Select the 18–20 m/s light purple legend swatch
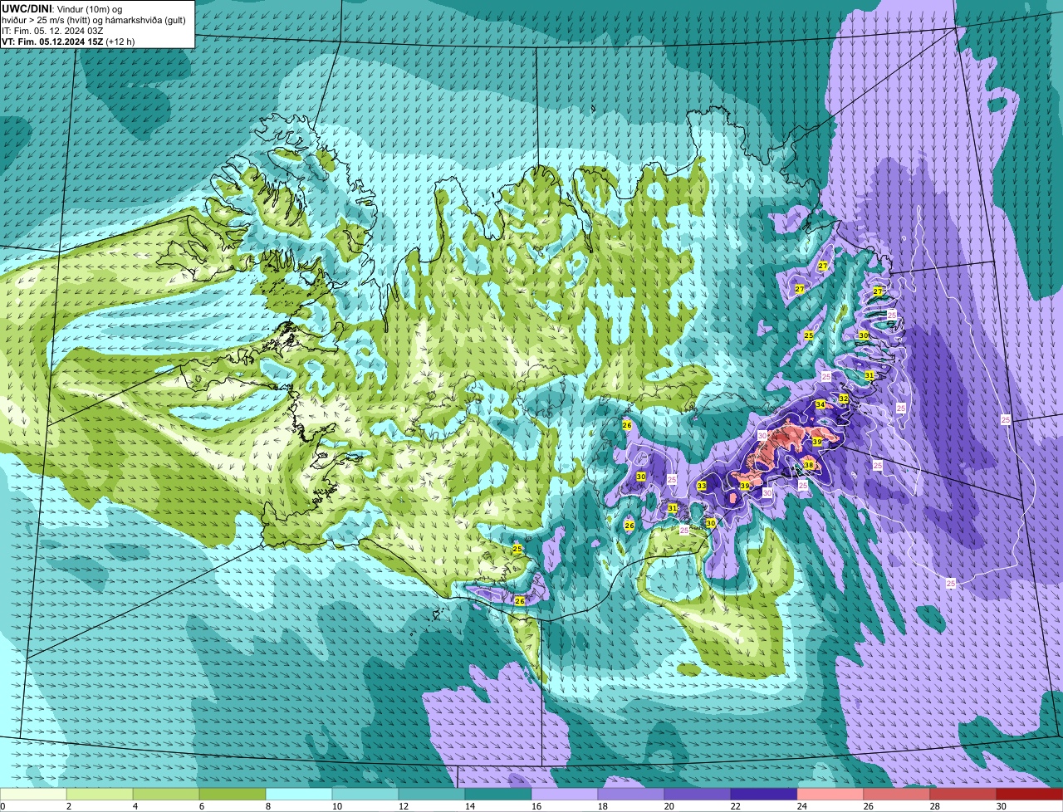1063x812 pixels. pyautogui.click(x=631, y=794)
